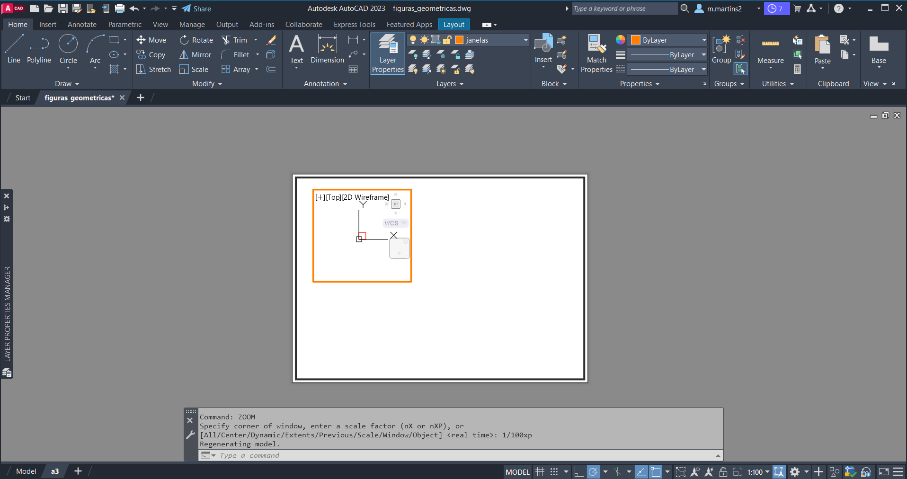Select the Polyline draw tool
The width and height of the screenshot is (907, 479).
(x=39, y=49)
